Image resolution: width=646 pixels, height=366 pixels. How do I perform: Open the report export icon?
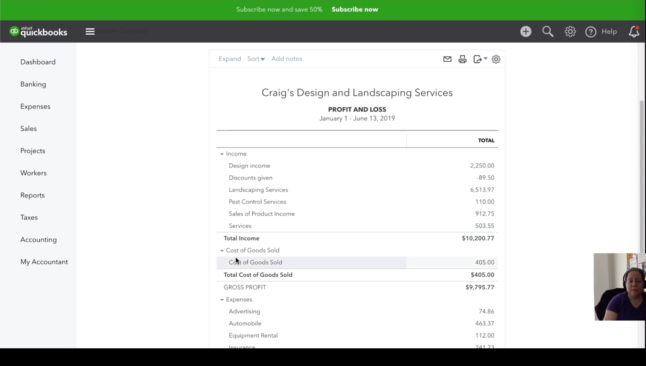[x=478, y=59]
